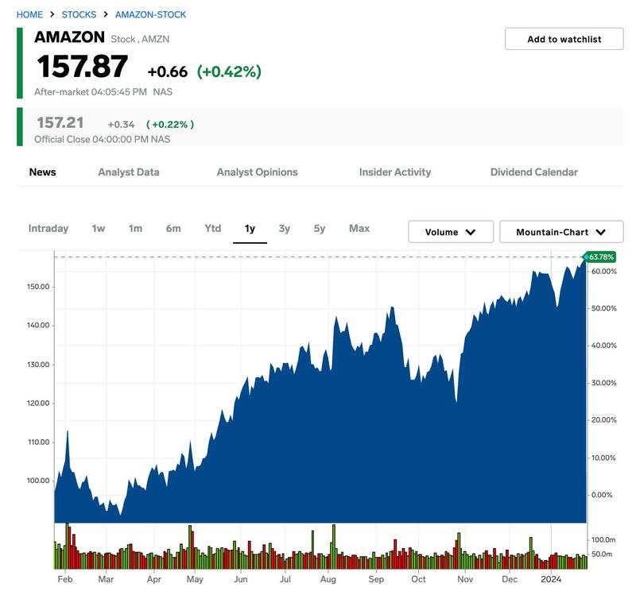Open the AMAZON-STOCK breadcrumb link
The image size is (636, 595).
click(150, 14)
